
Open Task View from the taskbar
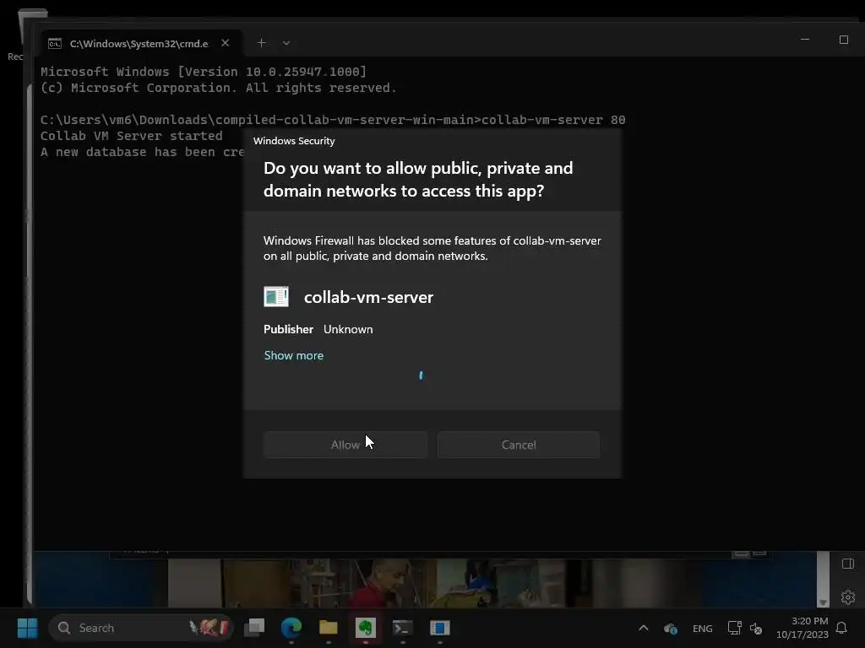tap(254, 627)
